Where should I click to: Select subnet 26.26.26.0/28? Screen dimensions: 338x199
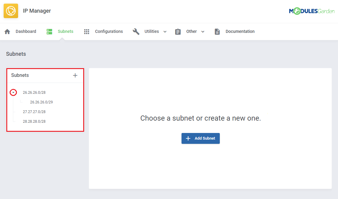coord(34,93)
